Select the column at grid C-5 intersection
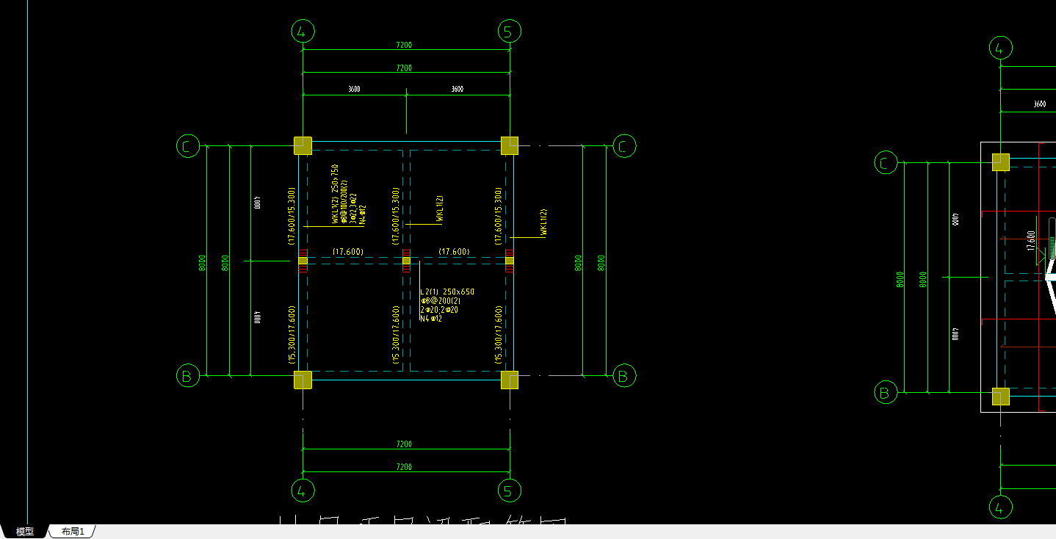Screen dimensions: 1056x539 click(x=510, y=145)
